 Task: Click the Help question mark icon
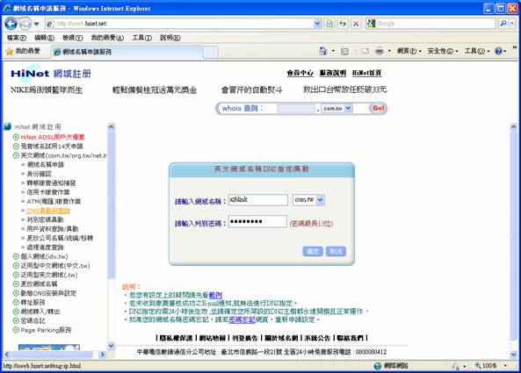pyautogui.click(x=498, y=51)
